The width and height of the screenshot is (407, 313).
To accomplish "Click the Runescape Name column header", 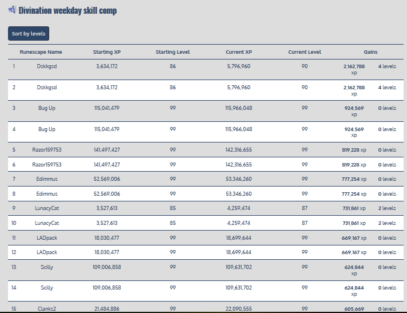I will (41, 52).
